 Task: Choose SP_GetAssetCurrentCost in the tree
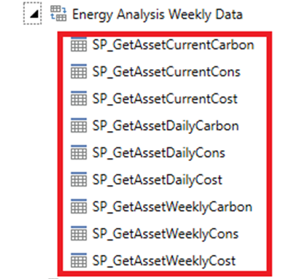(165, 99)
